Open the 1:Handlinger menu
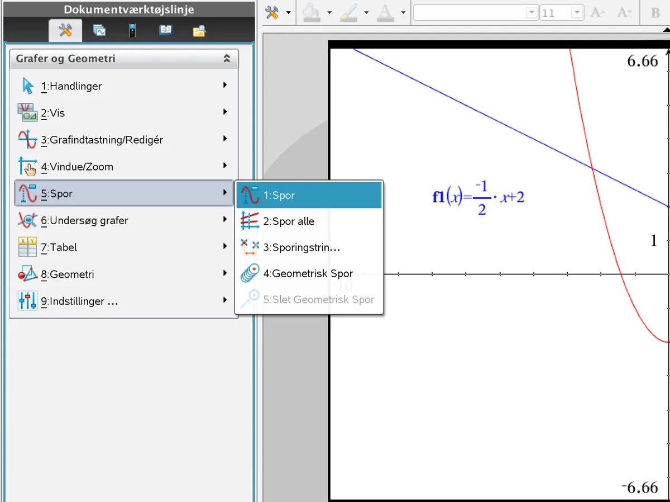The image size is (670, 502). [x=123, y=86]
